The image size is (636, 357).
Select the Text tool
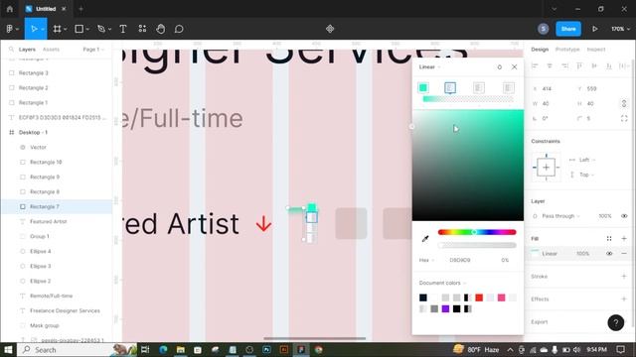123,29
